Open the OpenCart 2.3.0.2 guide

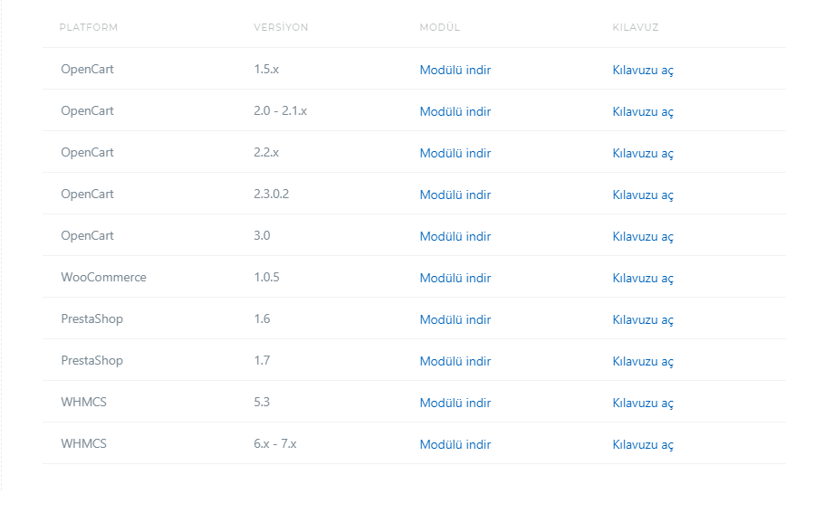point(643,195)
